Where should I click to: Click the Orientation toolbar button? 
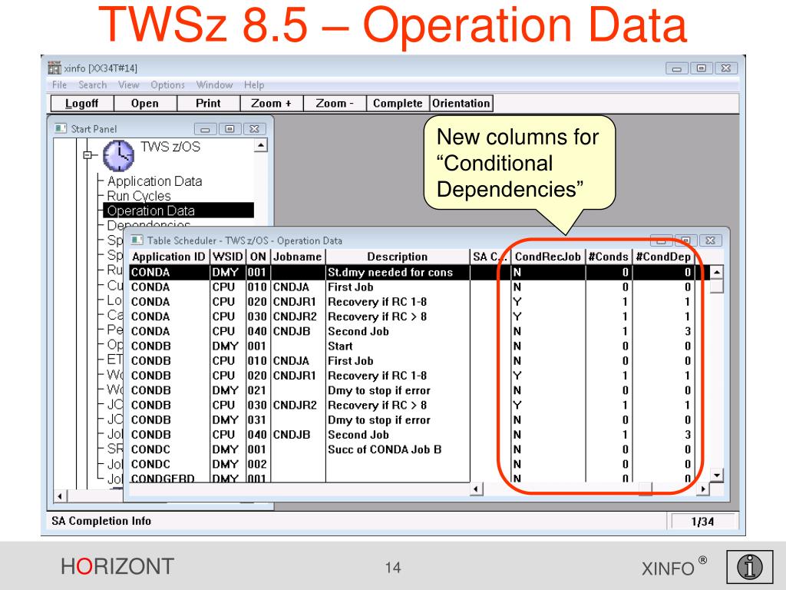point(461,104)
